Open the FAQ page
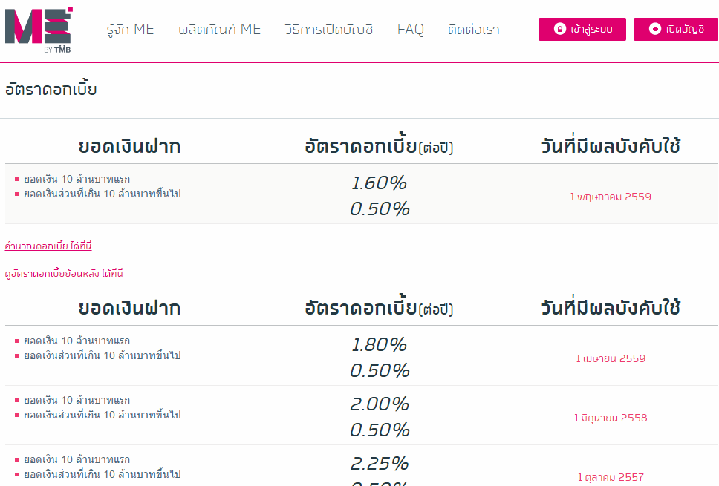 pyautogui.click(x=410, y=30)
